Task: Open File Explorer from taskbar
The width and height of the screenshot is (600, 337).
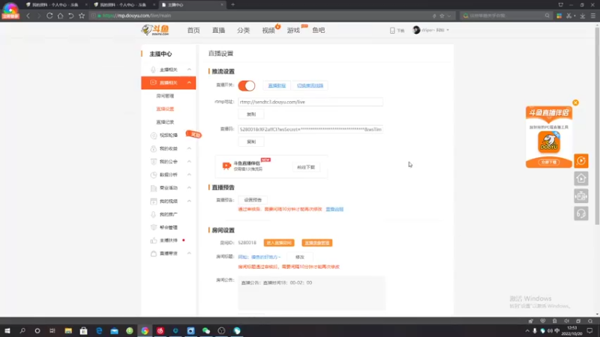Action: coord(68,330)
